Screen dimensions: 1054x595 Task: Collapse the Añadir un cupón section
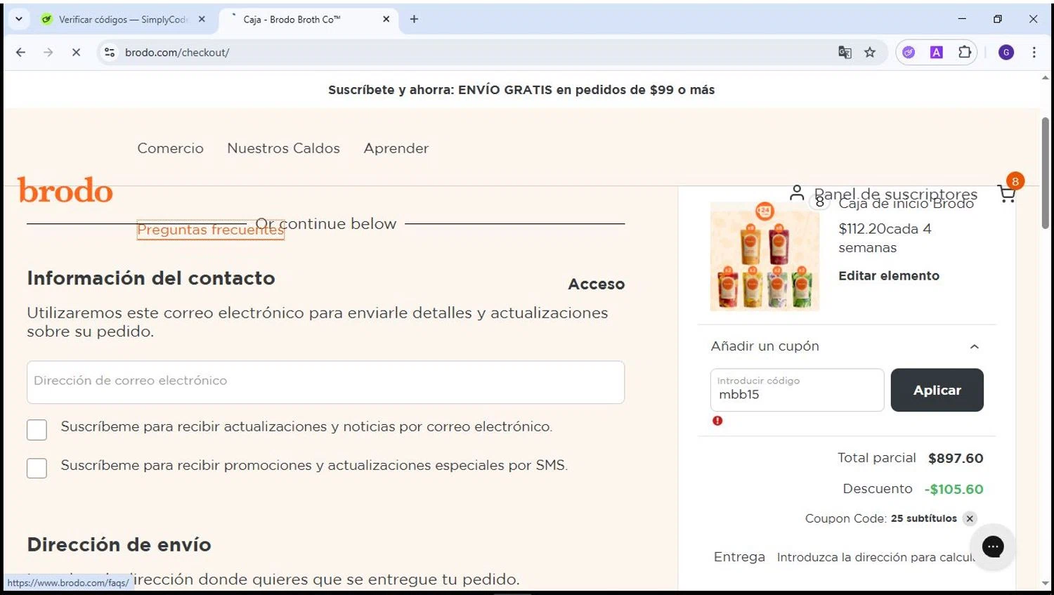[974, 346]
